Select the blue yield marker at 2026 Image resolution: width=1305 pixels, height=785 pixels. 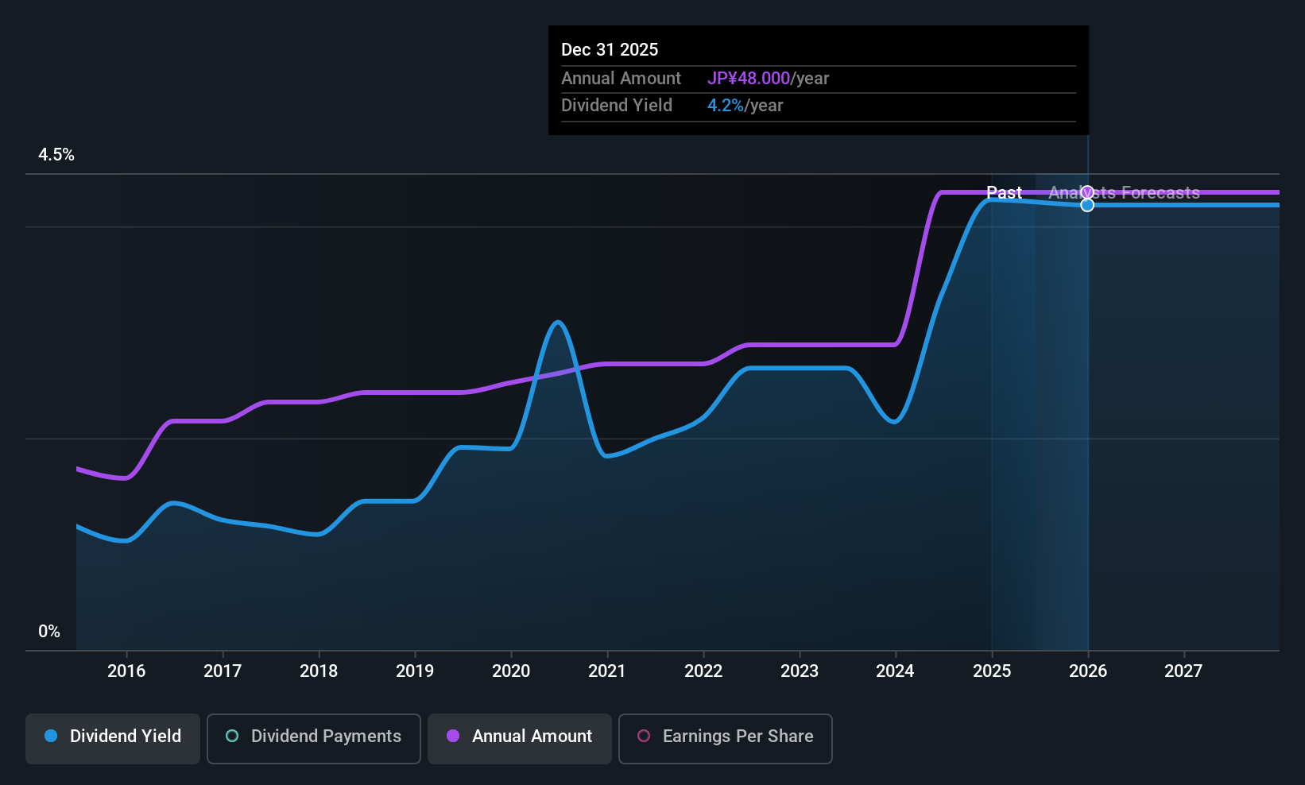tap(1087, 205)
